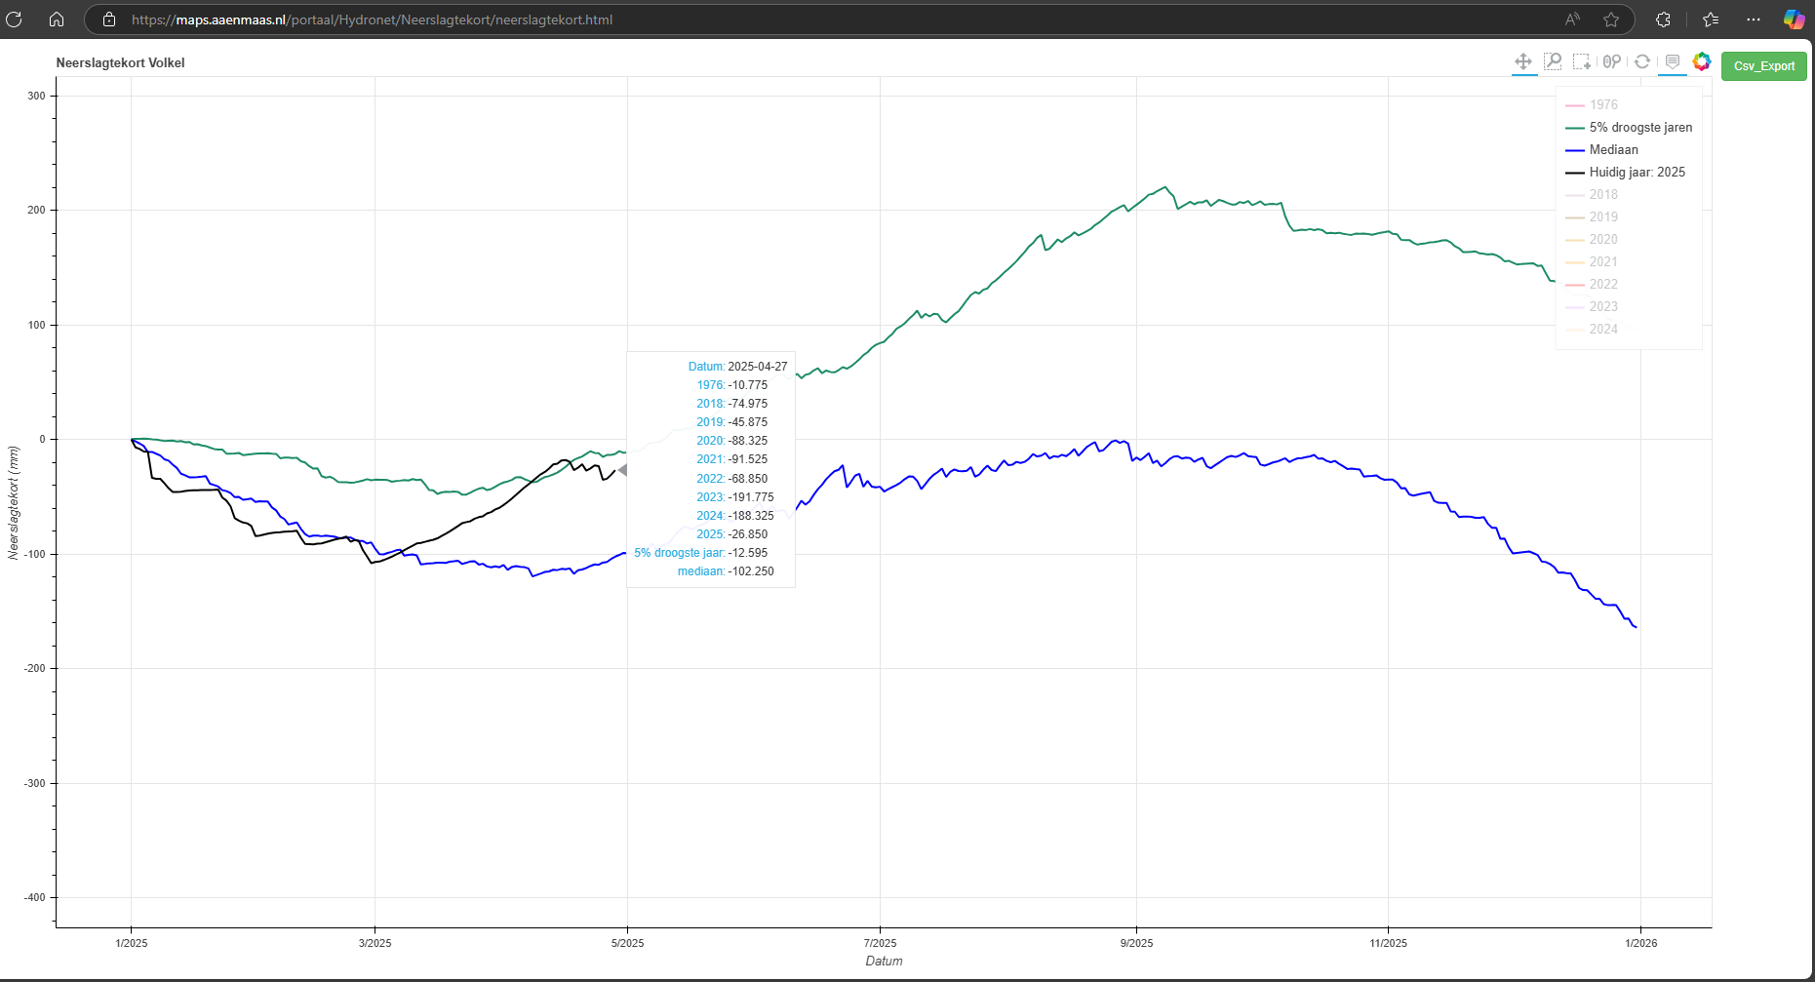Screen dimensions: 1815x982
Task: Click tooltip value -74.975 for 2018
Action: pyautogui.click(x=748, y=404)
